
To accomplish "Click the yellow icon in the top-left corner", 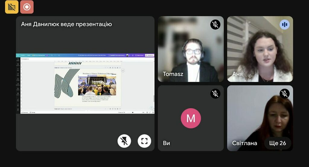I will (x=12, y=7).
